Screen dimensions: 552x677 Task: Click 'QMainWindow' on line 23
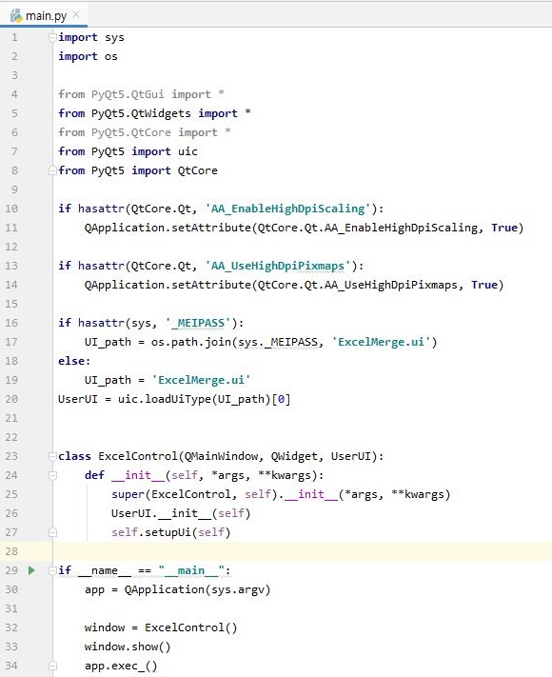pyautogui.click(x=221, y=456)
